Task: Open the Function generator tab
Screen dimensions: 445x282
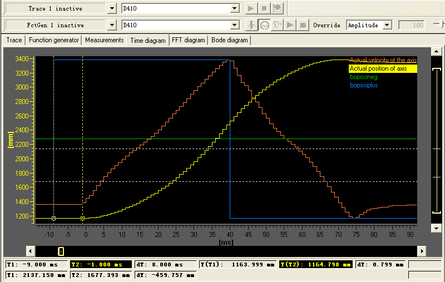Action: pos(53,40)
